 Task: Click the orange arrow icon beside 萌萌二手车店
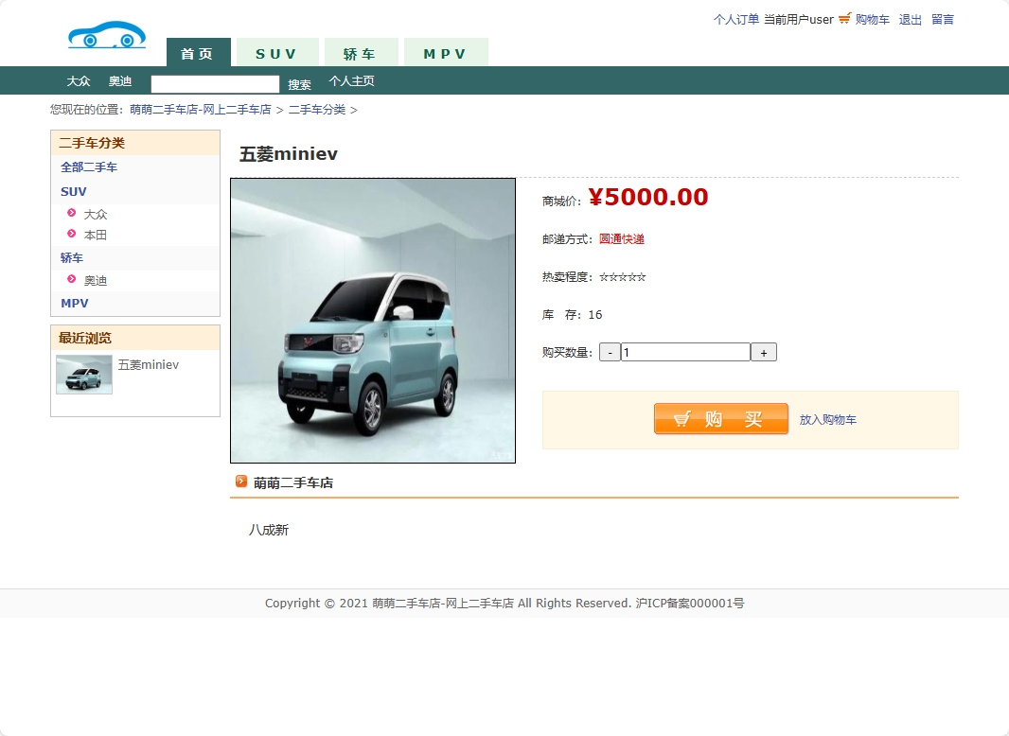coord(241,482)
